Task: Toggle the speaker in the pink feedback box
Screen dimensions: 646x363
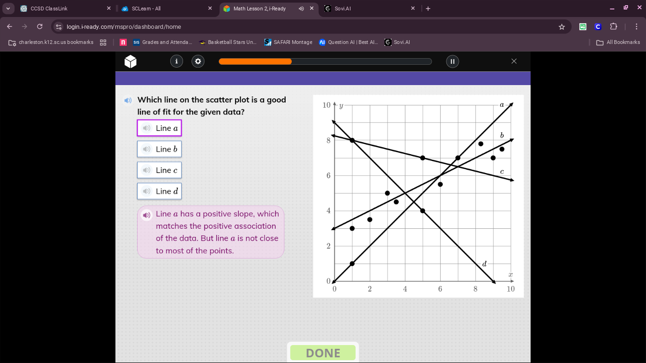Action: point(146,215)
